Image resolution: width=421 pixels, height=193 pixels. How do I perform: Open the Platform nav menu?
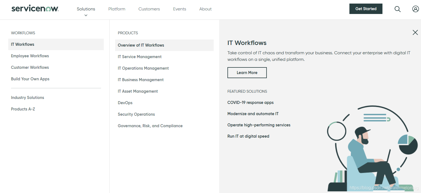tap(117, 9)
